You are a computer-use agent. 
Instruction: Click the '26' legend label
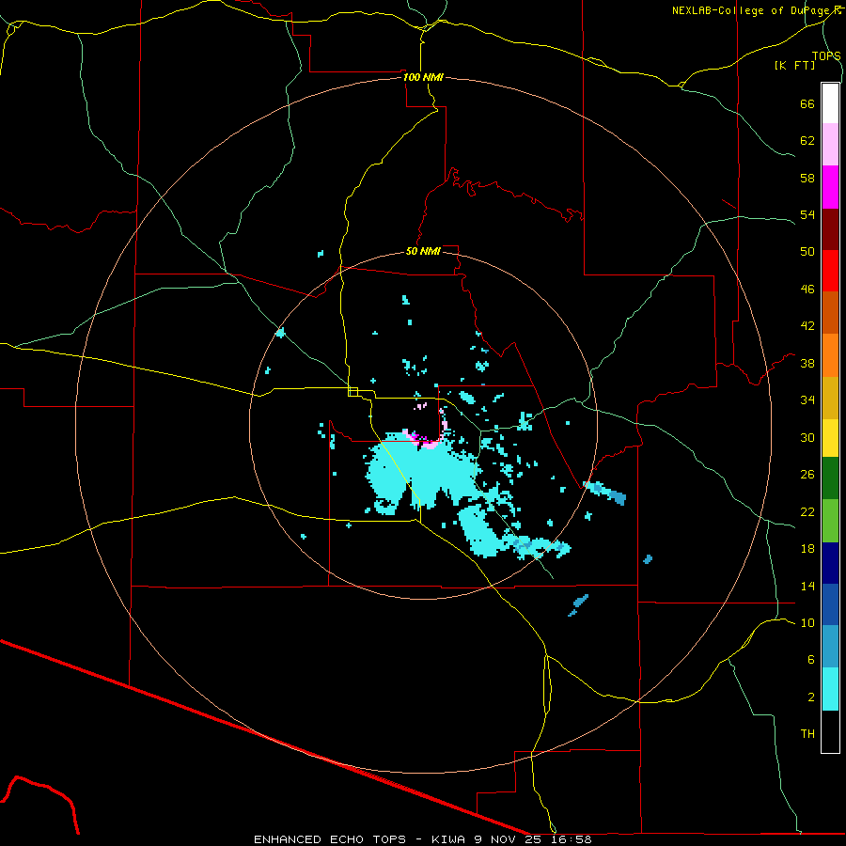(x=807, y=475)
